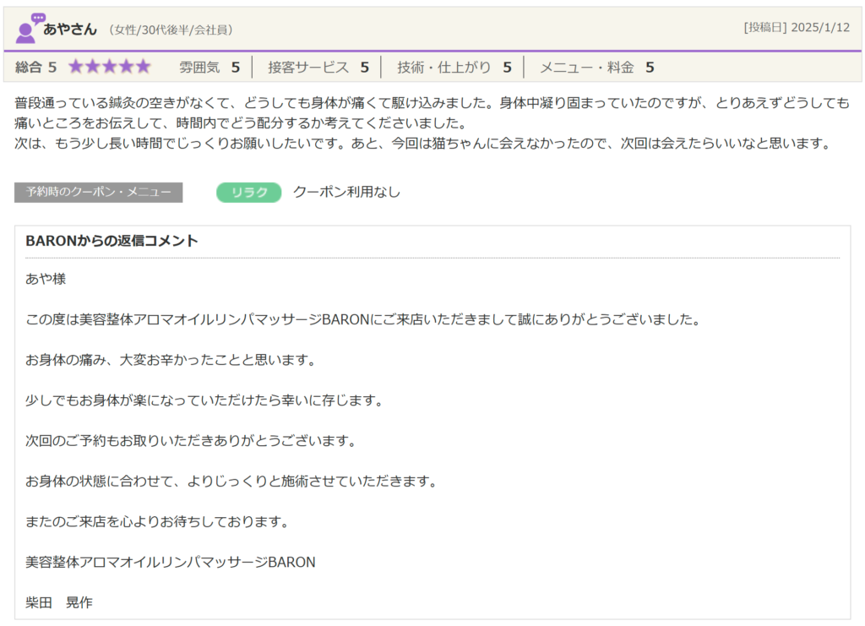This screenshot has height=626, width=865.
Task: Click the reply line starting with この度は美容整体
Action: click(x=363, y=319)
